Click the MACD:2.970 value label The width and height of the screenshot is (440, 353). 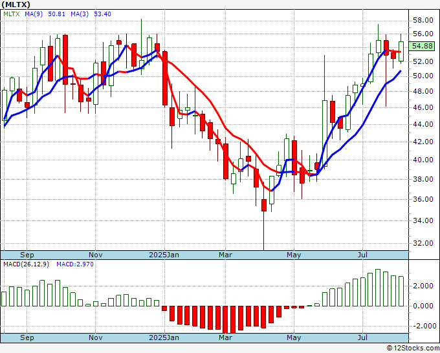(75, 264)
